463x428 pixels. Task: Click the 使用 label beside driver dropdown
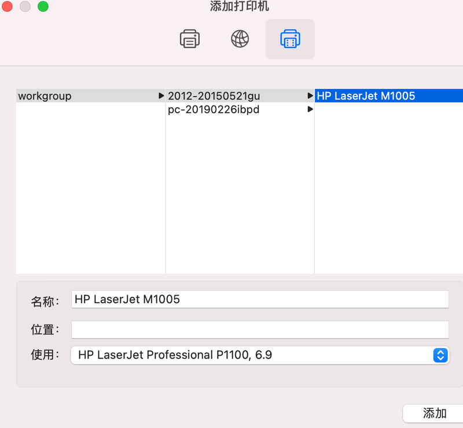coord(45,355)
